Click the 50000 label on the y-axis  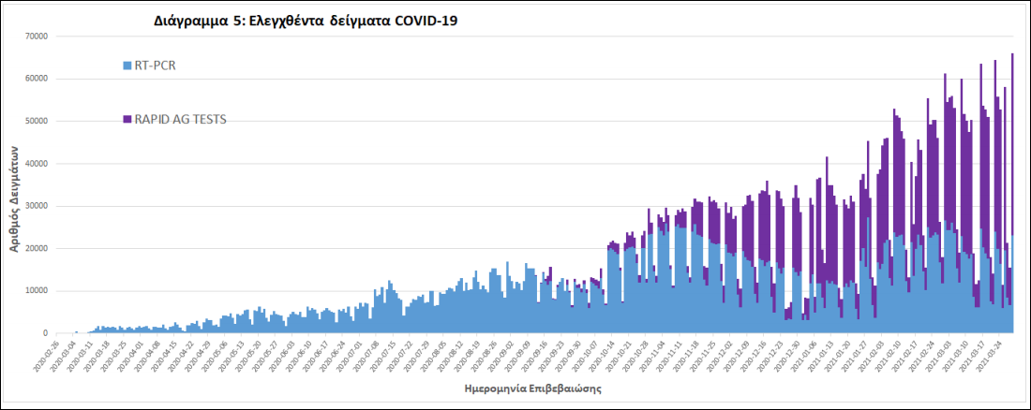point(37,122)
